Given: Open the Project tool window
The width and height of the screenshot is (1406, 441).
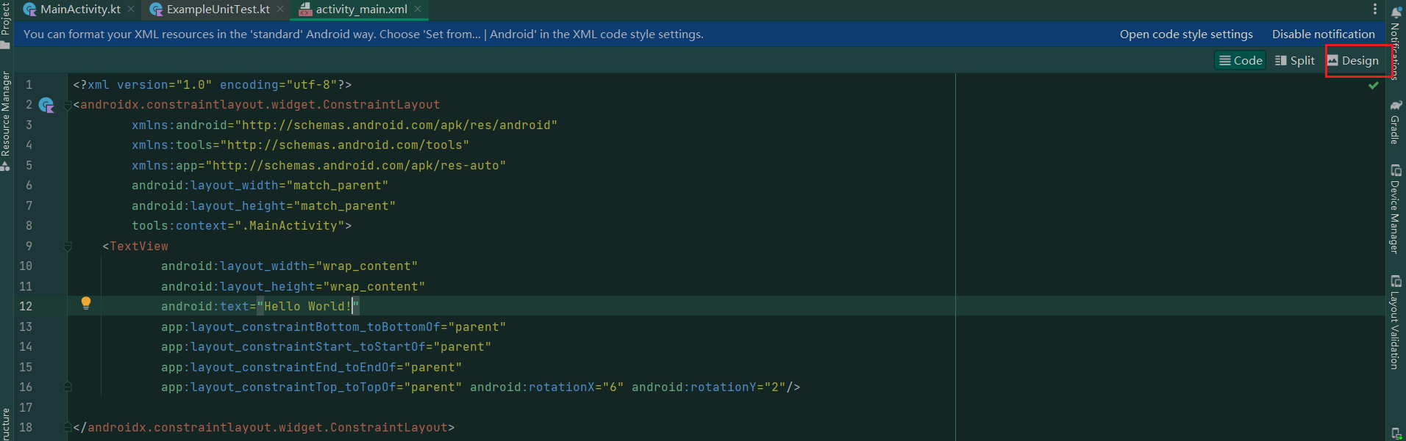Looking at the screenshot, I should coord(6,24).
